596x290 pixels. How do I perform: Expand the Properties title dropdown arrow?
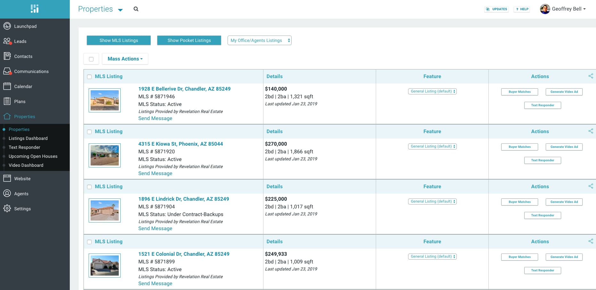point(120,10)
